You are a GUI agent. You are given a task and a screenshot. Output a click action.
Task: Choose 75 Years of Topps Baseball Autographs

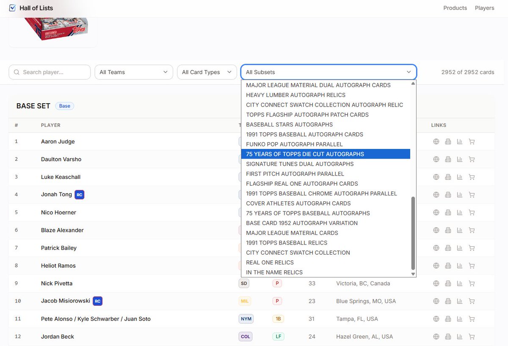point(326,213)
